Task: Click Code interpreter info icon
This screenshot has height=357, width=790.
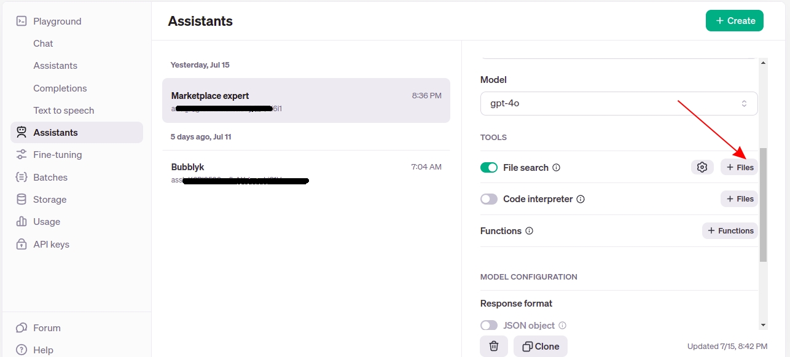Action: click(581, 200)
